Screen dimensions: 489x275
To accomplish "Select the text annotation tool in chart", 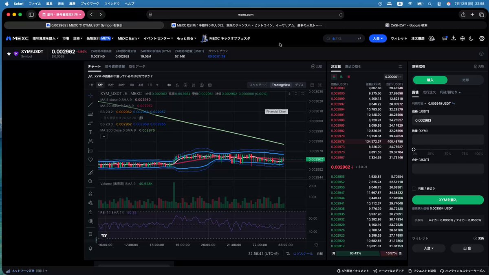I will pyautogui.click(x=90, y=132).
